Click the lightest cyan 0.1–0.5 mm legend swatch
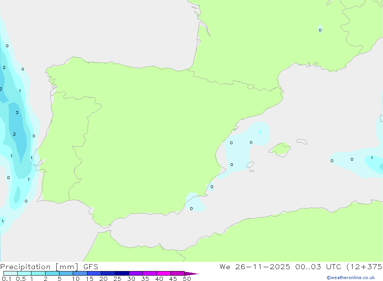This screenshot has height=281, width=383. 10,273
